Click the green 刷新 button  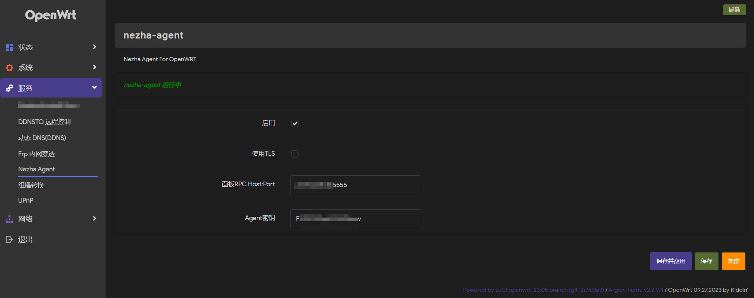735,10
